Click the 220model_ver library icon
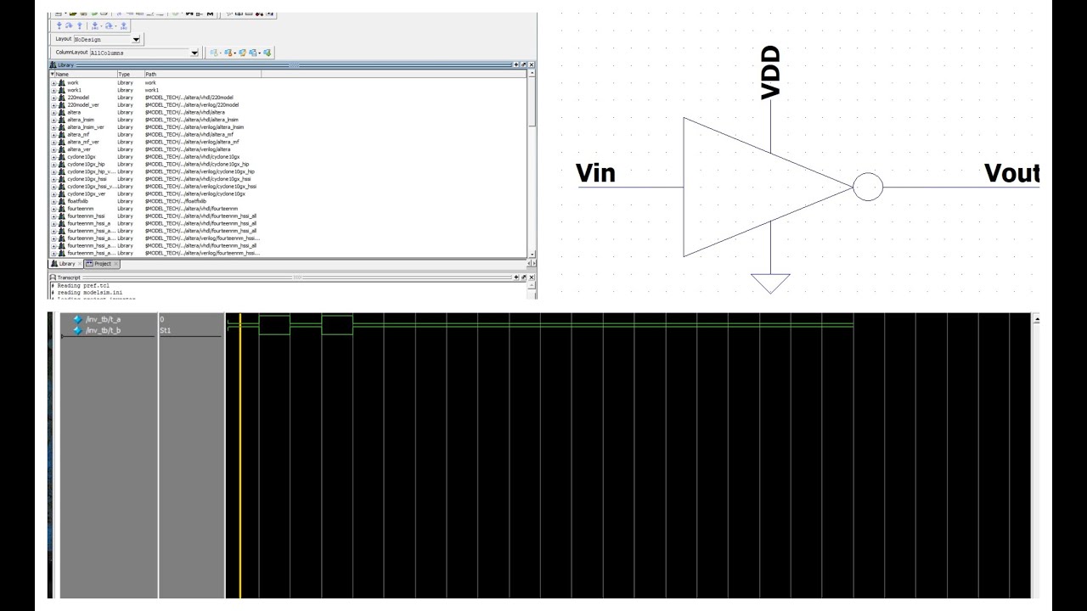 61,104
